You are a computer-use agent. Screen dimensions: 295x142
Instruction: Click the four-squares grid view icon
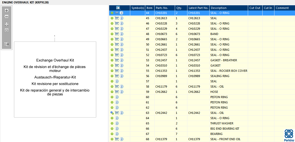pos(7,24)
